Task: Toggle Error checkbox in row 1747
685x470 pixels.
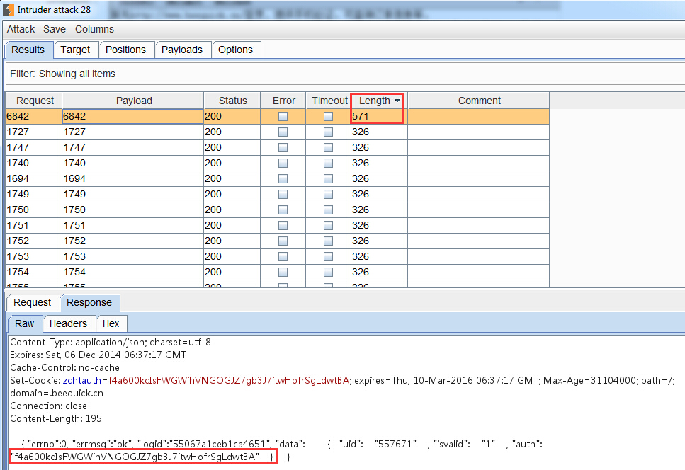Action: pyautogui.click(x=283, y=147)
